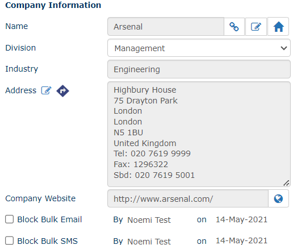Click the chevron arrow on the Division selector
This screenshot has width=293, height=245.
[284, 48]
